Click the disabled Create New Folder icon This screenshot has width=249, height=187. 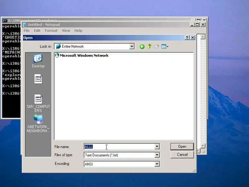[x=157, y=46]
